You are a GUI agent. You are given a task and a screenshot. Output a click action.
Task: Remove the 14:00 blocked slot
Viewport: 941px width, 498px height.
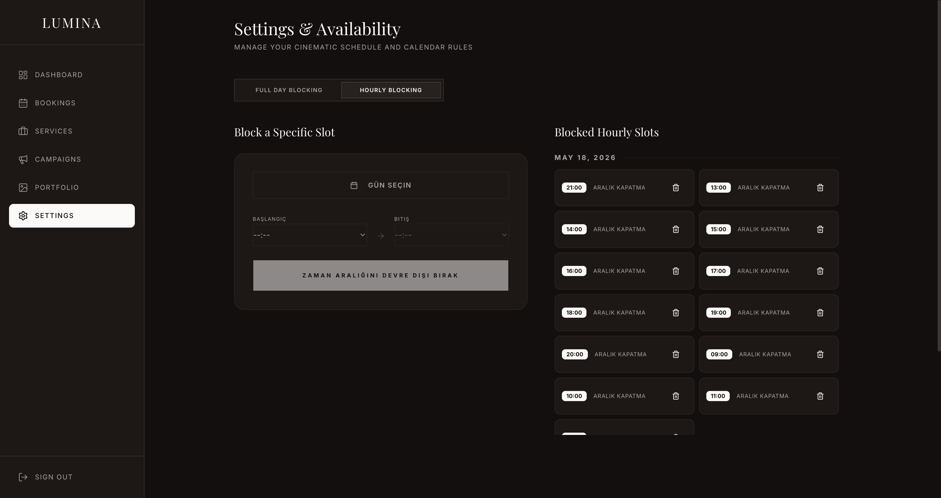(x=676, y=229)
